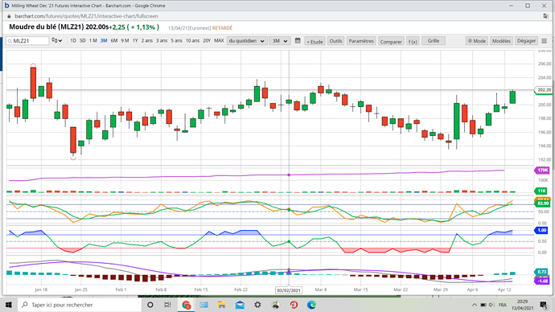Click the translate page icon in address bar
The height and width of the screenshot is (312, 555).
(x=545, y=16)
